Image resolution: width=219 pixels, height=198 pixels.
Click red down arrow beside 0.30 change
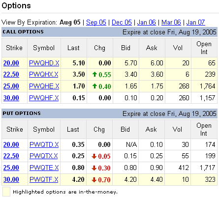coord(94,168)
